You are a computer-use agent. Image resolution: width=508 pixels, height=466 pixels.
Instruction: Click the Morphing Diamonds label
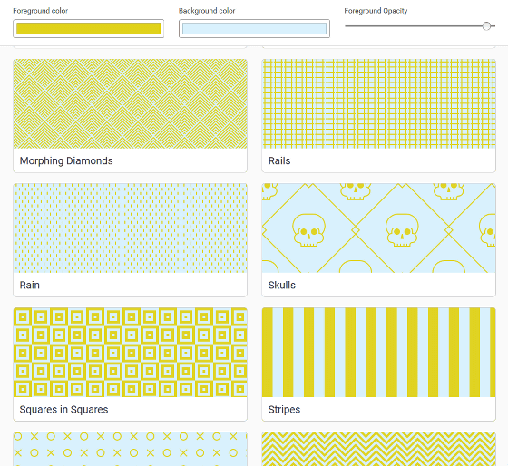click(x=66, y=161)
